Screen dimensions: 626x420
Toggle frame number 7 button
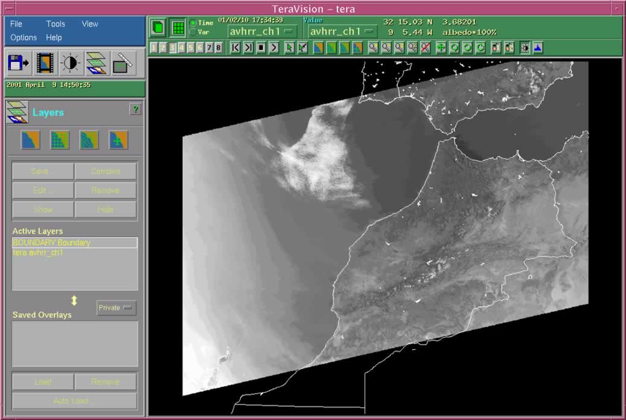(x=209, y=47)
